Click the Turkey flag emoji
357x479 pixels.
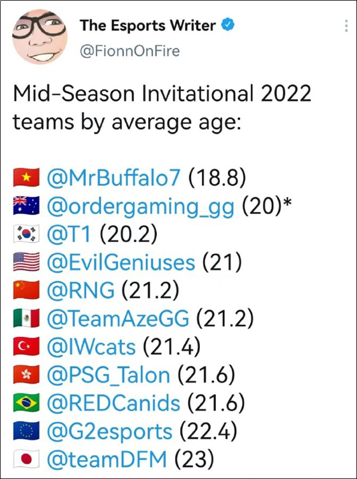(x=27, y=347)
